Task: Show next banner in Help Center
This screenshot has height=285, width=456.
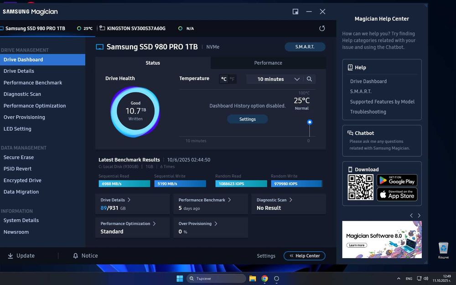Action: coord(419,216)
